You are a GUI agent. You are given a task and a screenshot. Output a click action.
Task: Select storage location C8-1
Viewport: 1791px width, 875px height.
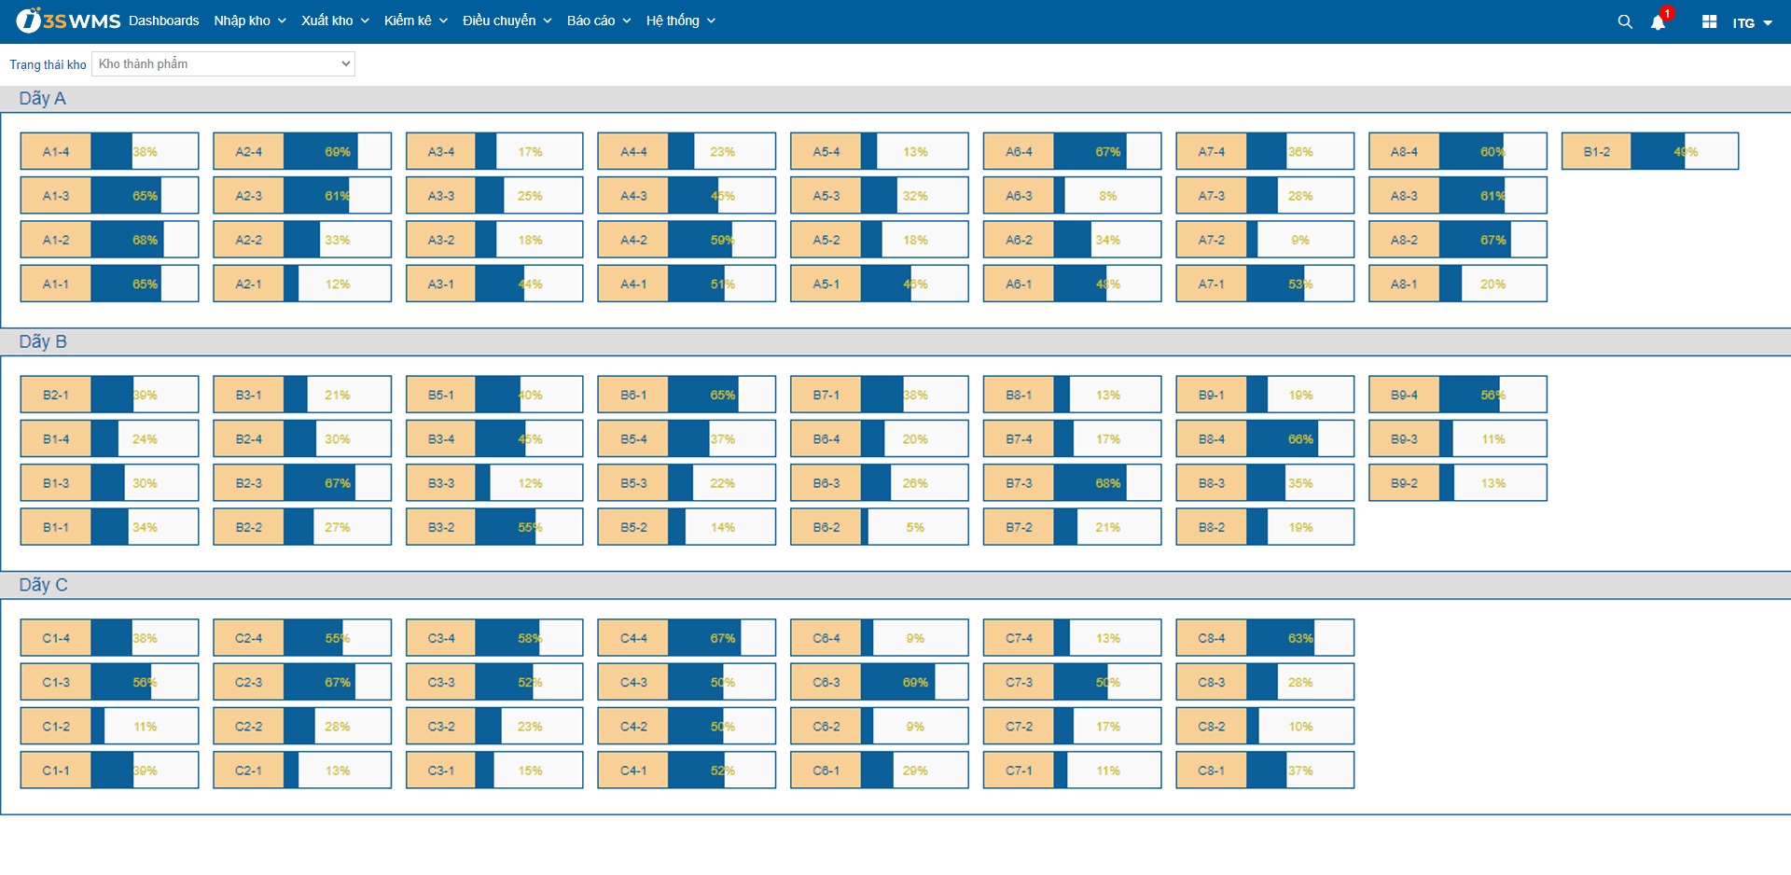(1211, 771)
